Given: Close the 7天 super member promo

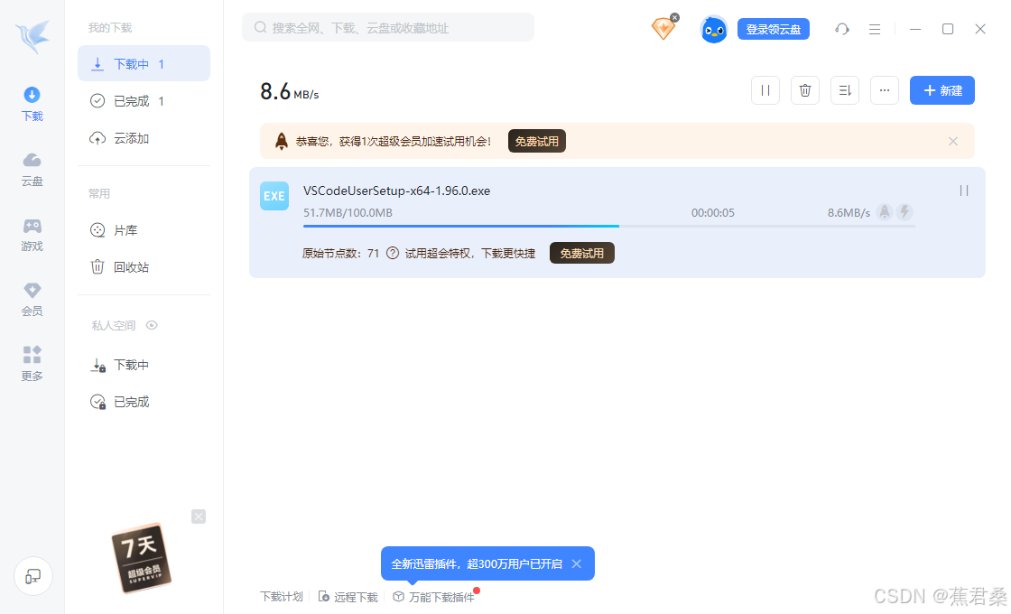Looking at the screenshot, I should tap(199, 516).
